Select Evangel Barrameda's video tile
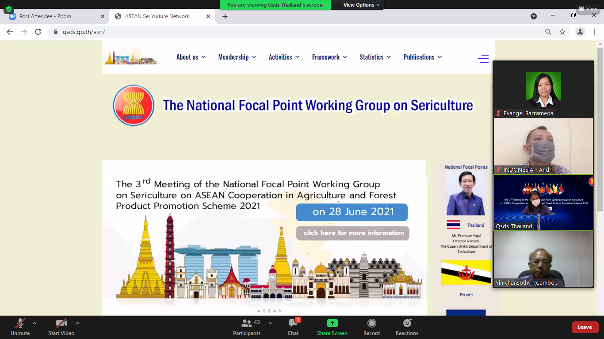 543,90
